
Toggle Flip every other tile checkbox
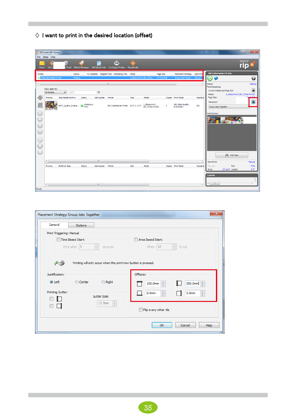(141, 310)
